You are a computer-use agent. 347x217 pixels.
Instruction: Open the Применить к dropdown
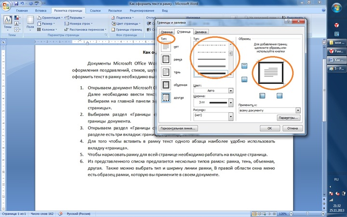pyautogui.click(x=269, y=110)
